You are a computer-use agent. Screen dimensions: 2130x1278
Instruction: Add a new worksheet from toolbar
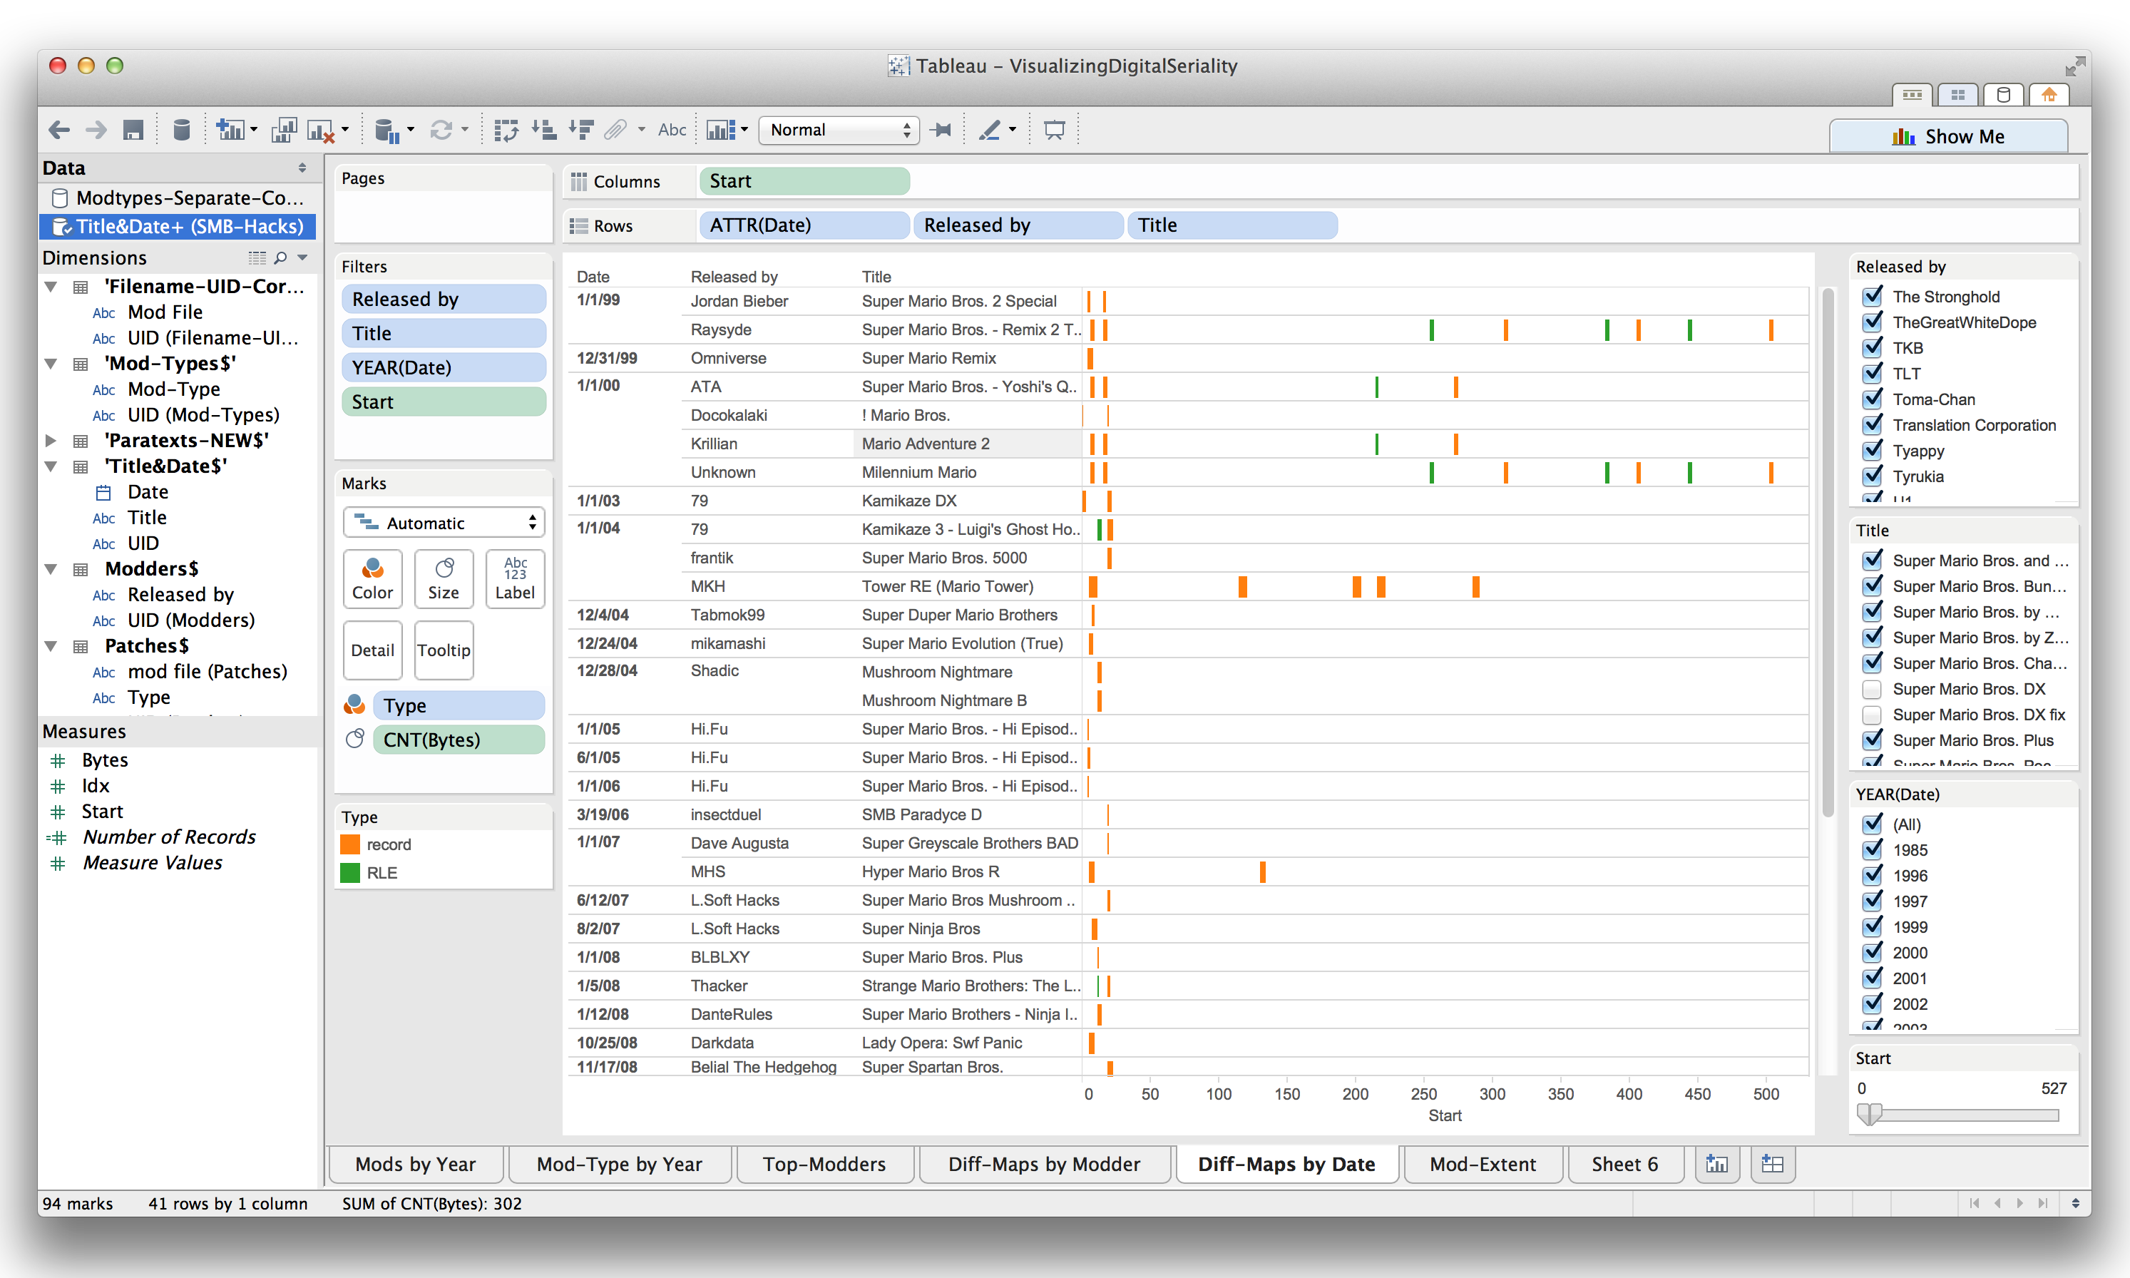pos(230,130)
